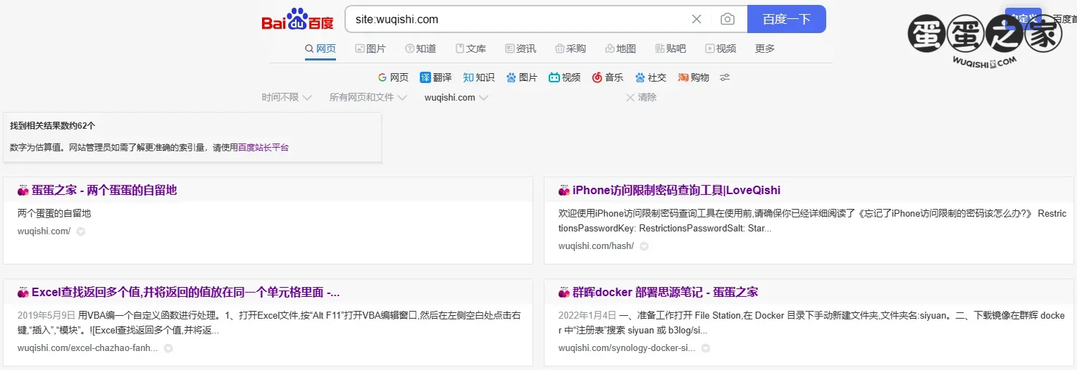Image resolution: width=1077 pixels, height=370 pixels.
Task: Open the 购物 Taobao shopping shortcut
Action: point(694,77)
